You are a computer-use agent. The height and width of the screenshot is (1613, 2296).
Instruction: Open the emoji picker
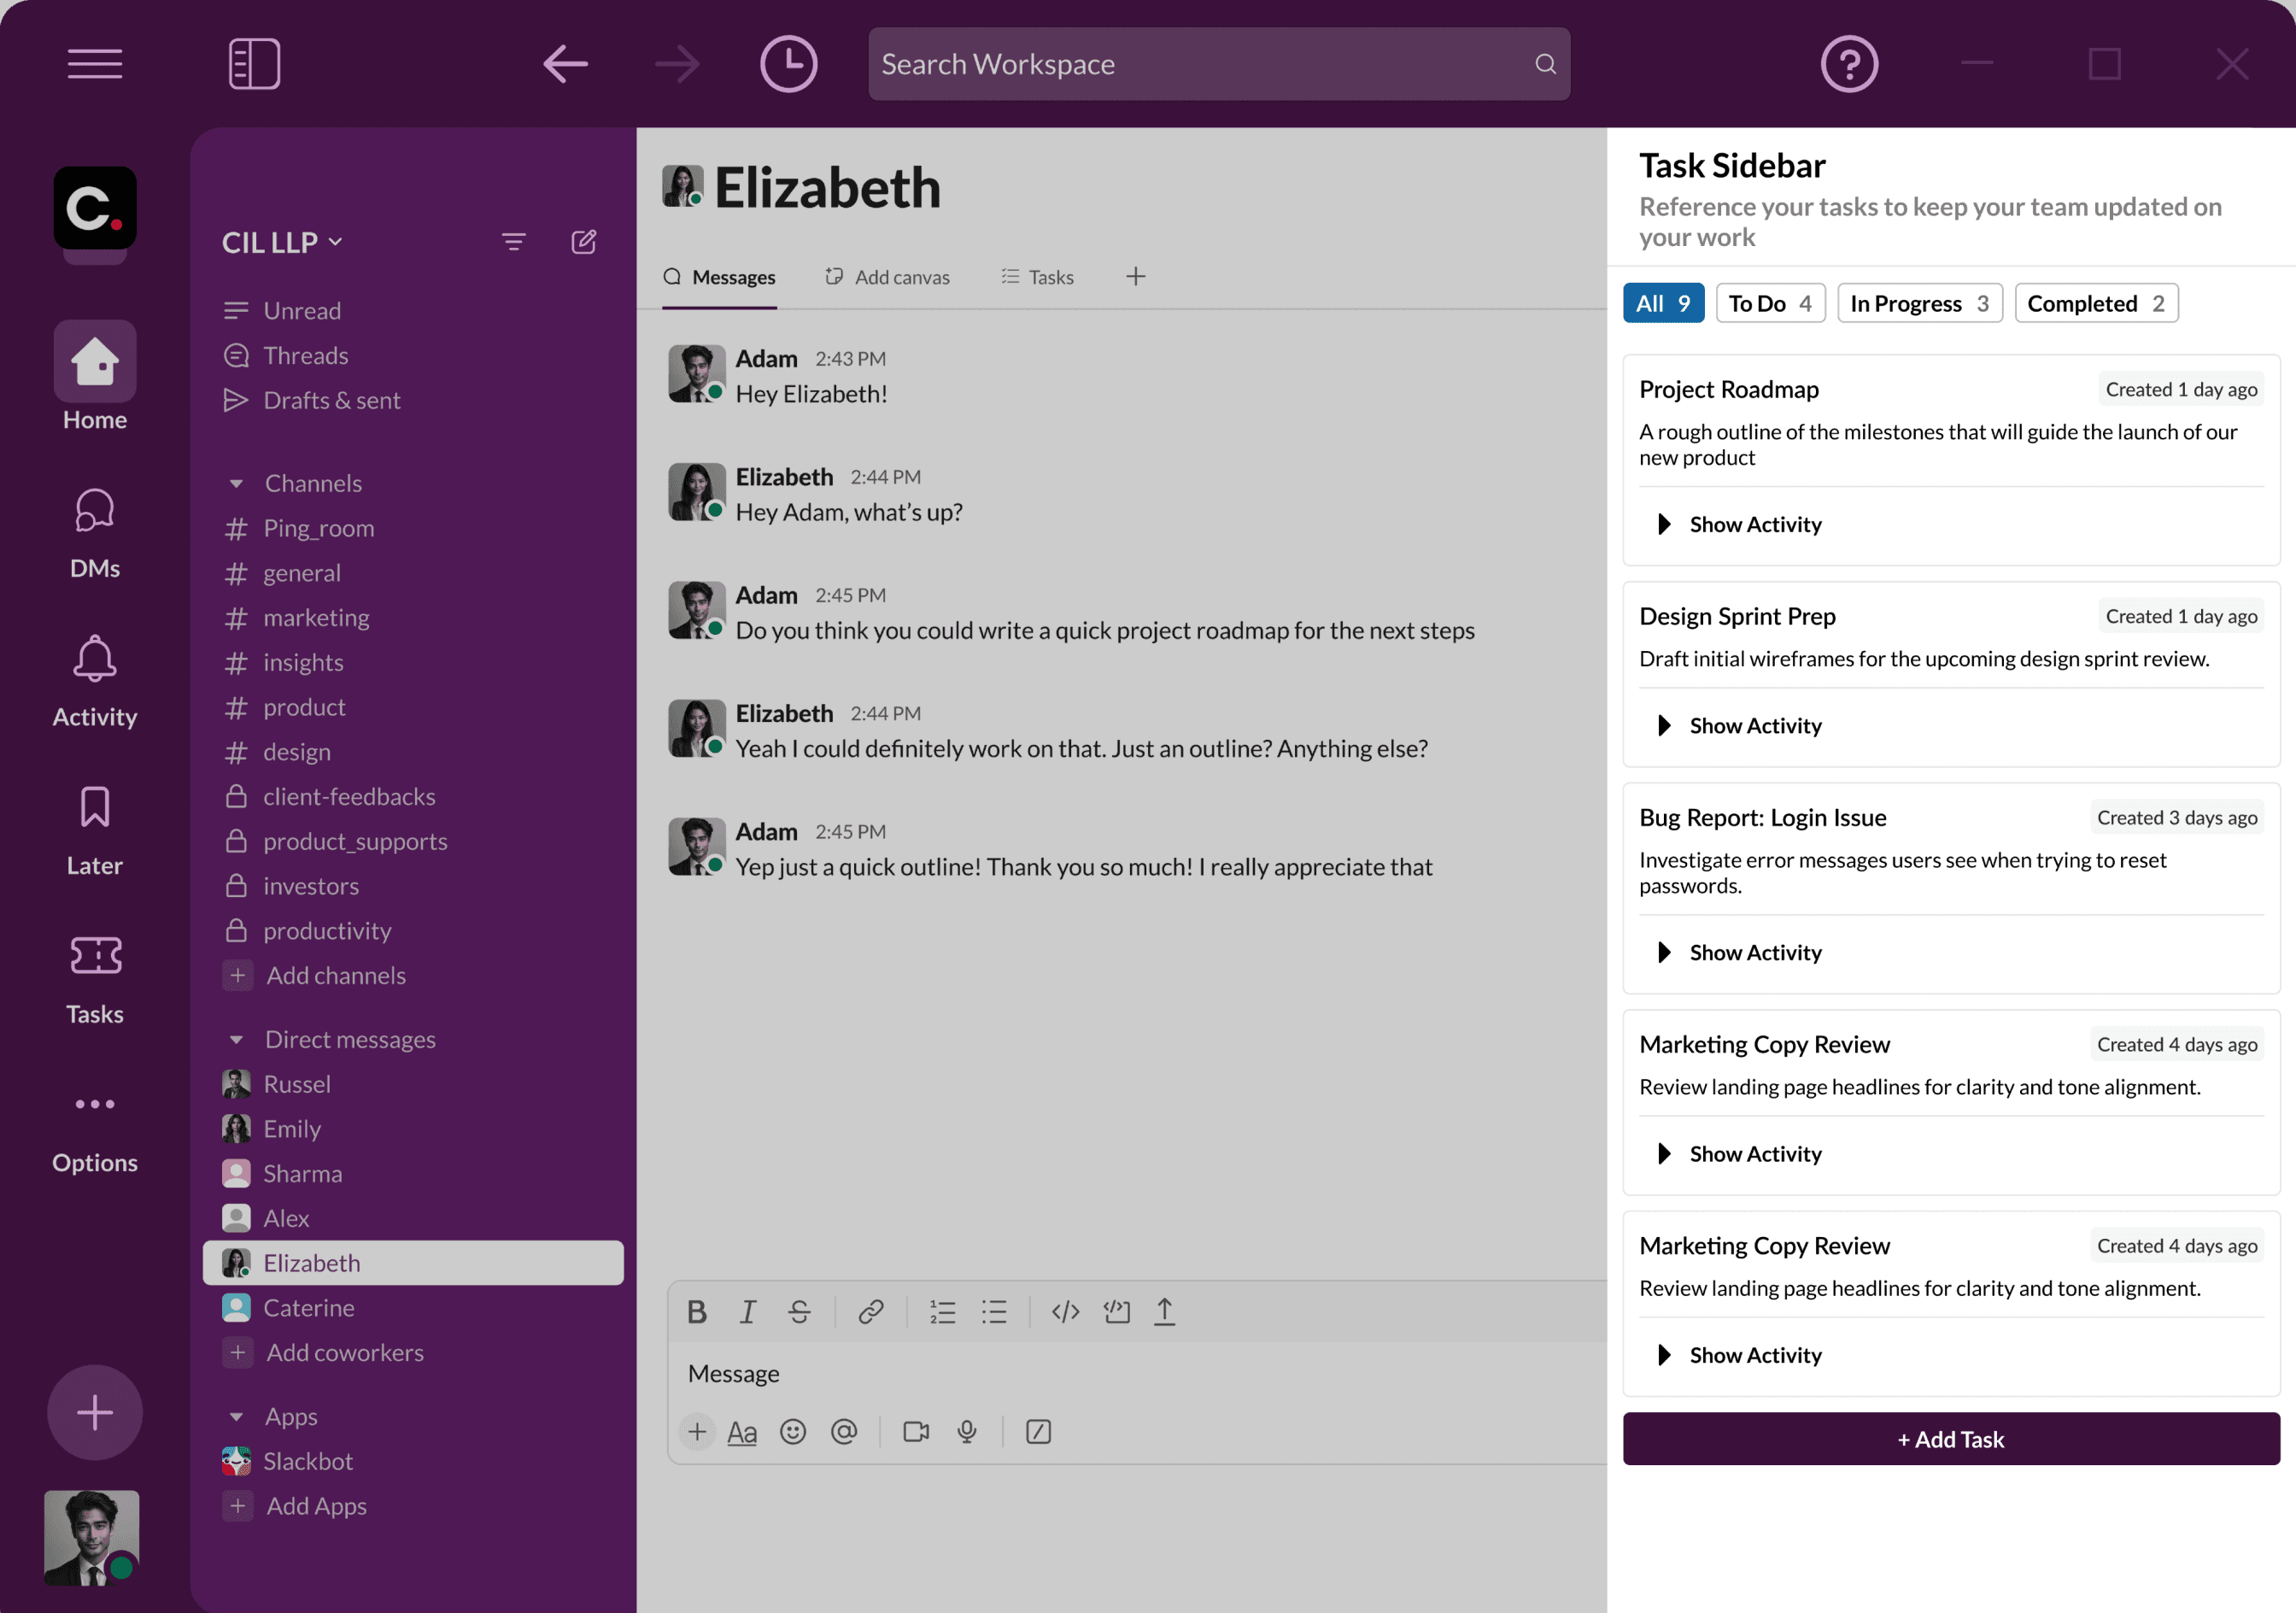(x=793, y=1432)
